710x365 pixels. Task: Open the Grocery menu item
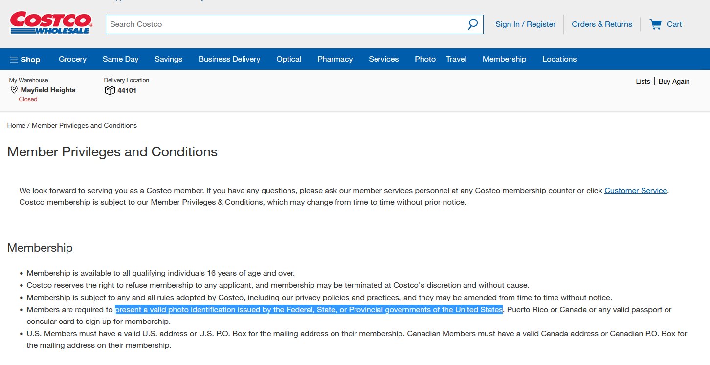coord(72,59)
